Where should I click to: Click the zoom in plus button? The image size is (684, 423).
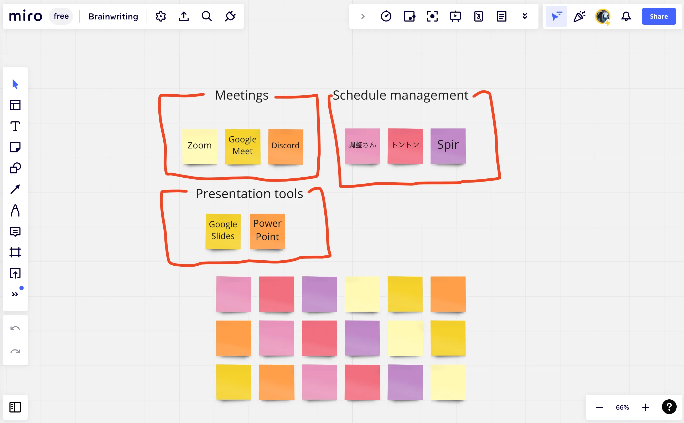click(x=645, y=407)
